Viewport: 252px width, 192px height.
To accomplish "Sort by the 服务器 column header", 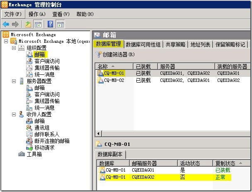I will point(186,66).
